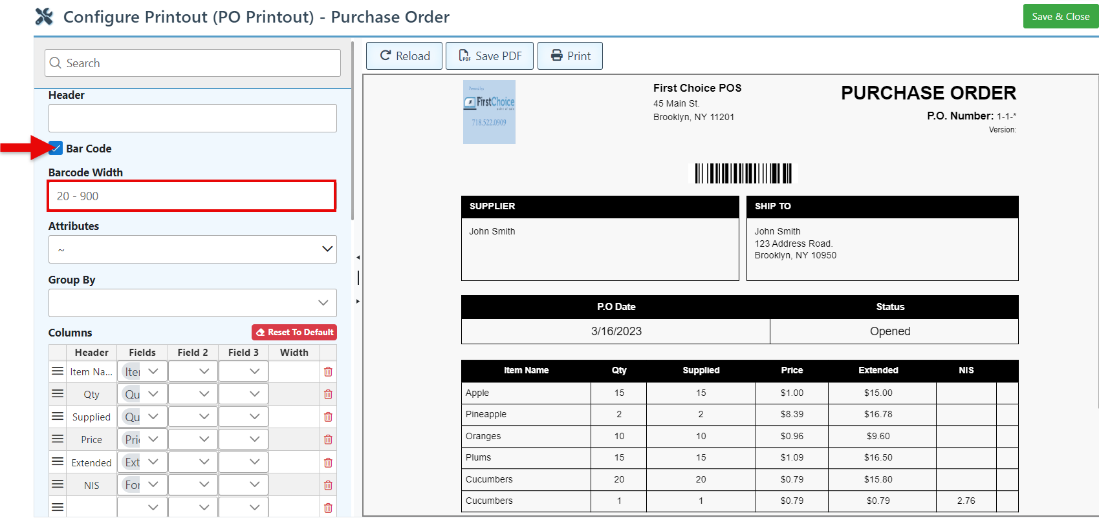The width and height of the screenshot is (1099, 518).
Task: Click trash icon for Qty row
Action: click(328, 395)
